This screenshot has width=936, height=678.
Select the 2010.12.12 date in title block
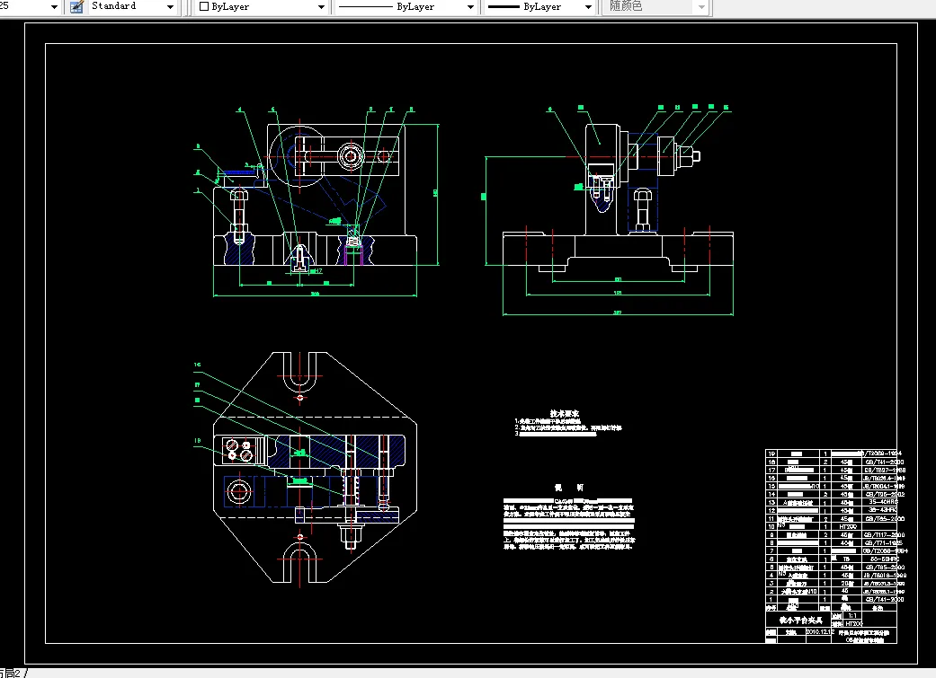coord(820,631)
